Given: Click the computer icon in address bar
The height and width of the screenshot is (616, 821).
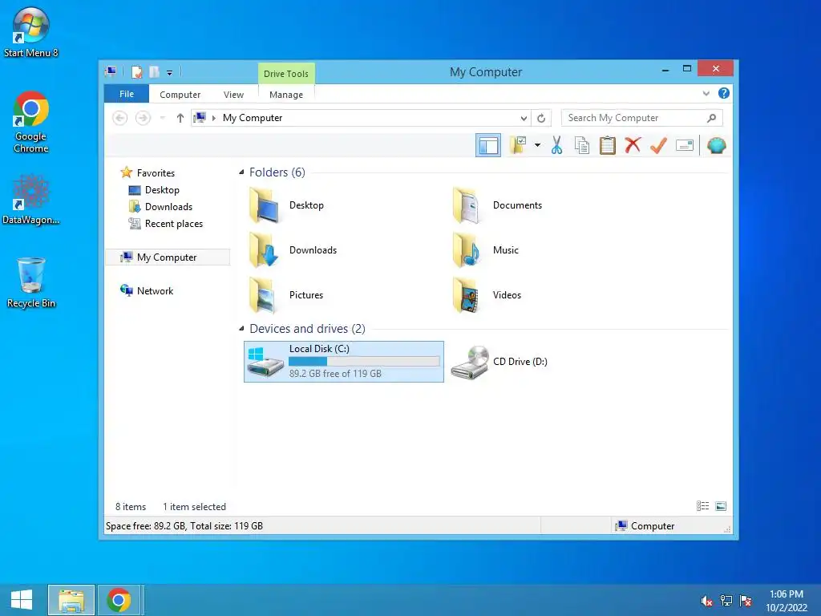Looking at the screenshot, I should (200, 118).
